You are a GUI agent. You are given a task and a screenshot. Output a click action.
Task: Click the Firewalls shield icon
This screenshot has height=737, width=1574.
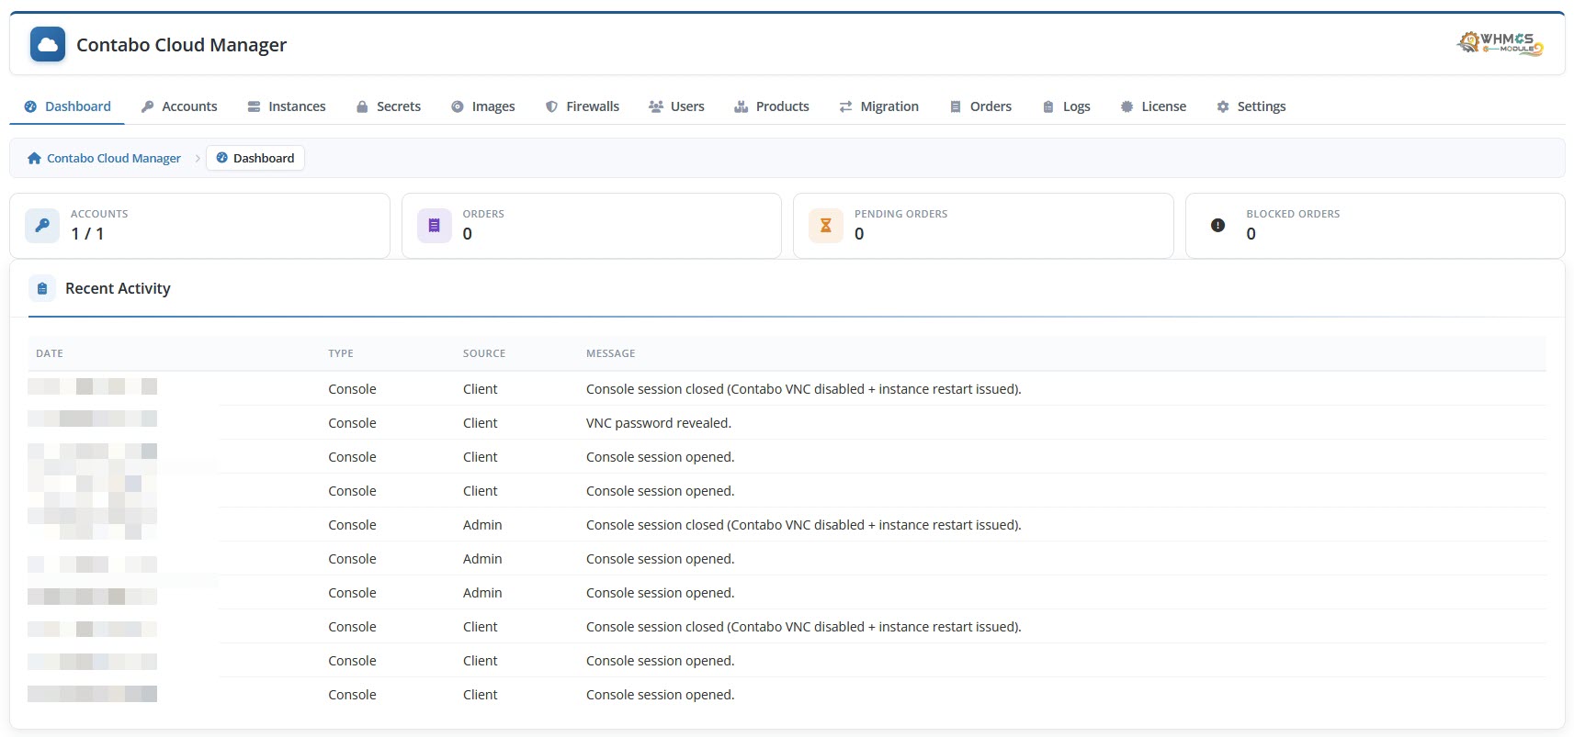(x=551, y=106)
